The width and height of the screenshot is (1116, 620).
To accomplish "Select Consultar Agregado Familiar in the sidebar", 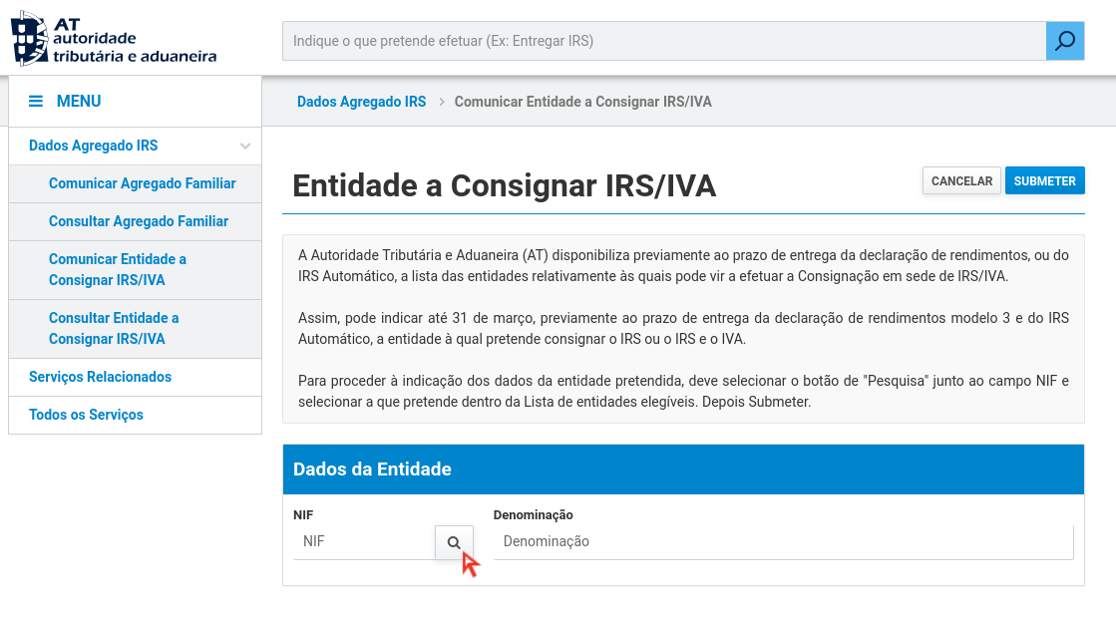I will [x=140, y=221].
